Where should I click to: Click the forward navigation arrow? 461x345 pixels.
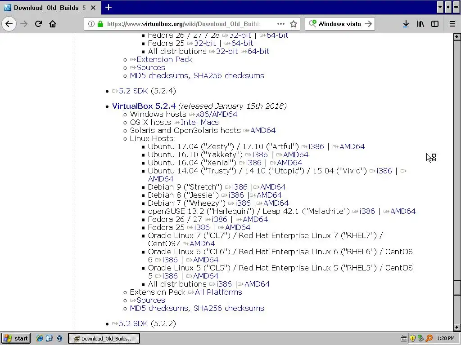coord(24,24)
